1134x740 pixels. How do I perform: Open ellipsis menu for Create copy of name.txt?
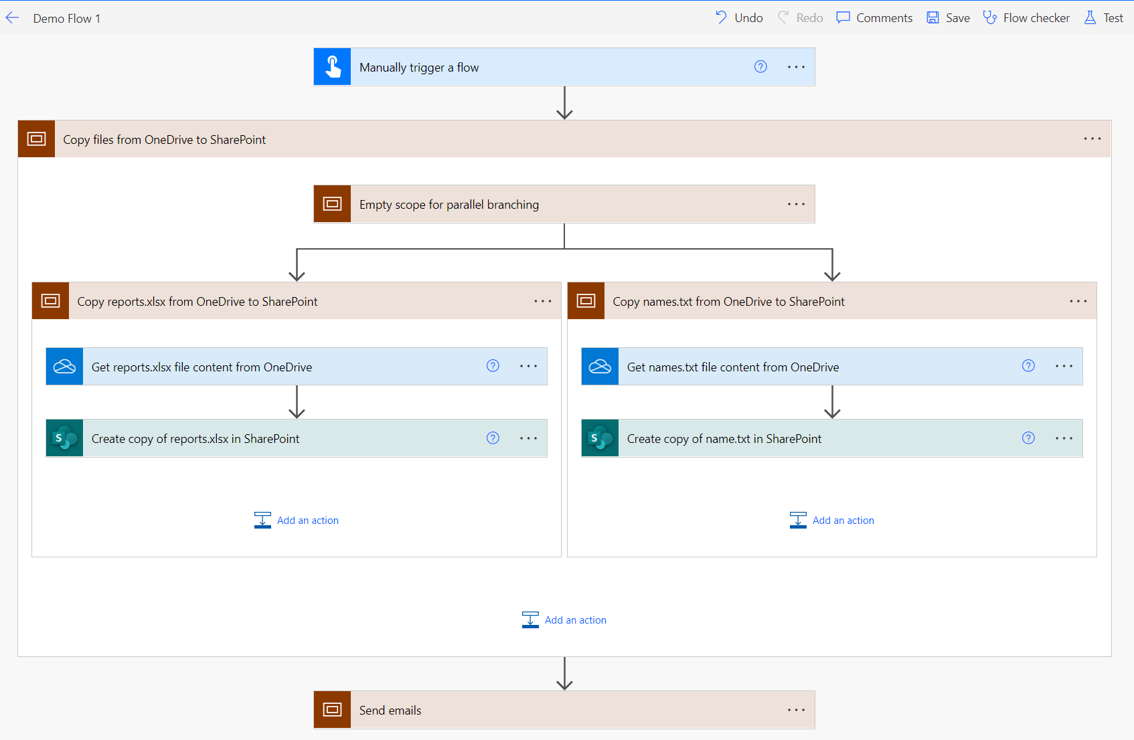click(1064, 438)
